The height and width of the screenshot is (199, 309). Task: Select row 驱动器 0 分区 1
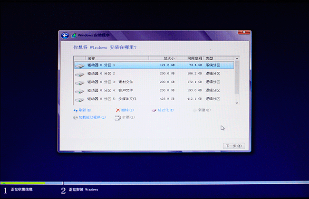[154, 65]
